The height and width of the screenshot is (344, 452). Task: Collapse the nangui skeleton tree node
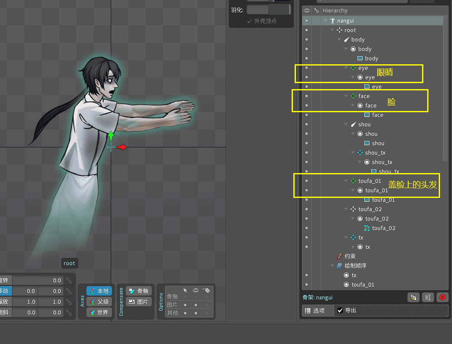325,21
